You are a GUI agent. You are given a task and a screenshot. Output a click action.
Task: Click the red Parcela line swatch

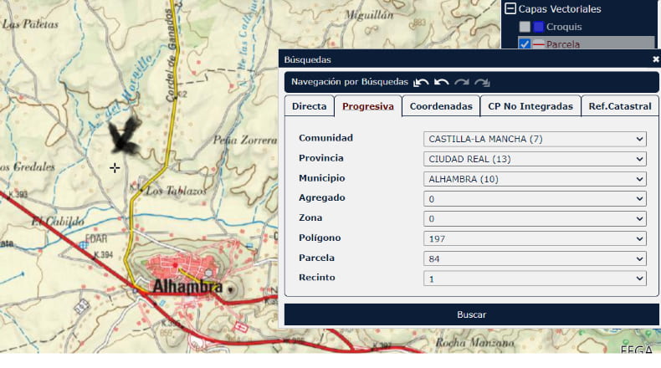tap(538, 43)
